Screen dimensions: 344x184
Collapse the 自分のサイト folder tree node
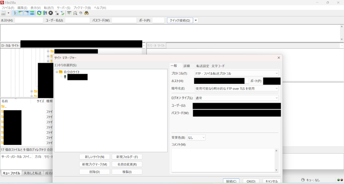click(57, 72)
